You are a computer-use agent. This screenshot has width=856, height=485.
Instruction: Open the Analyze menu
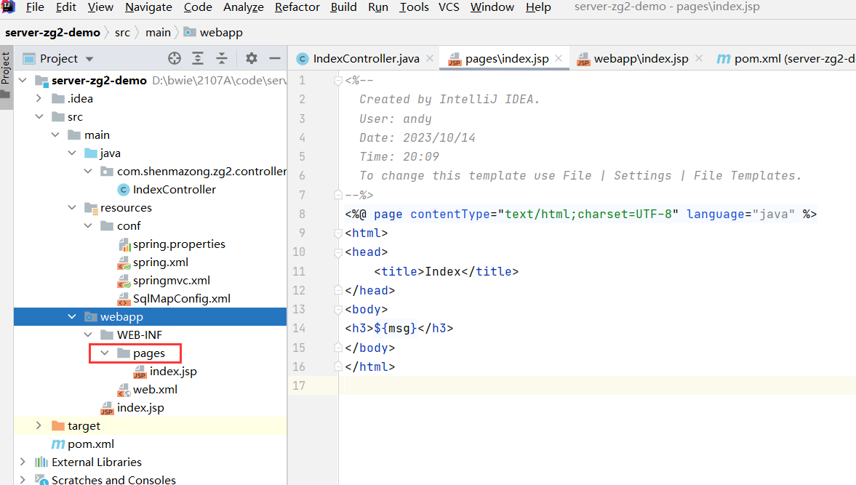244,7
